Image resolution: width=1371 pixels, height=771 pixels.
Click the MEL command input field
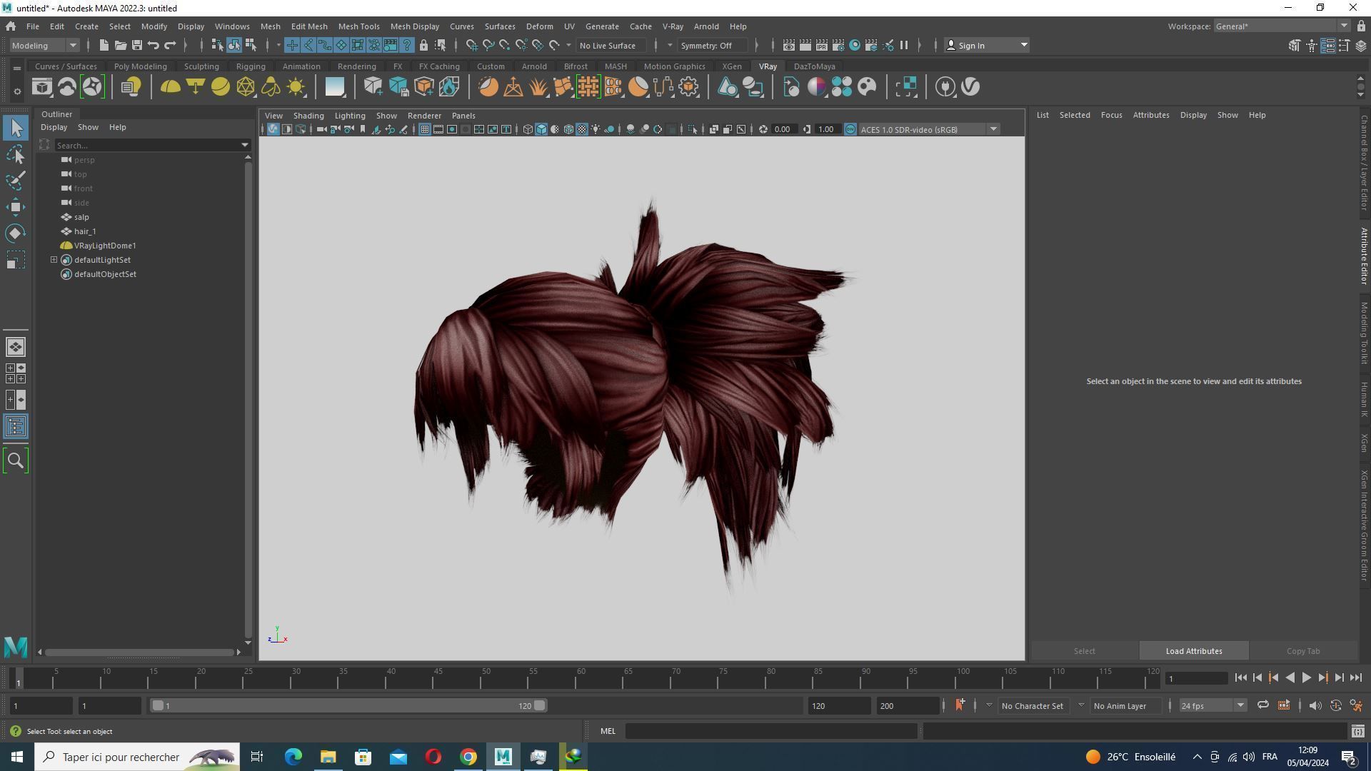coord(771,731)
